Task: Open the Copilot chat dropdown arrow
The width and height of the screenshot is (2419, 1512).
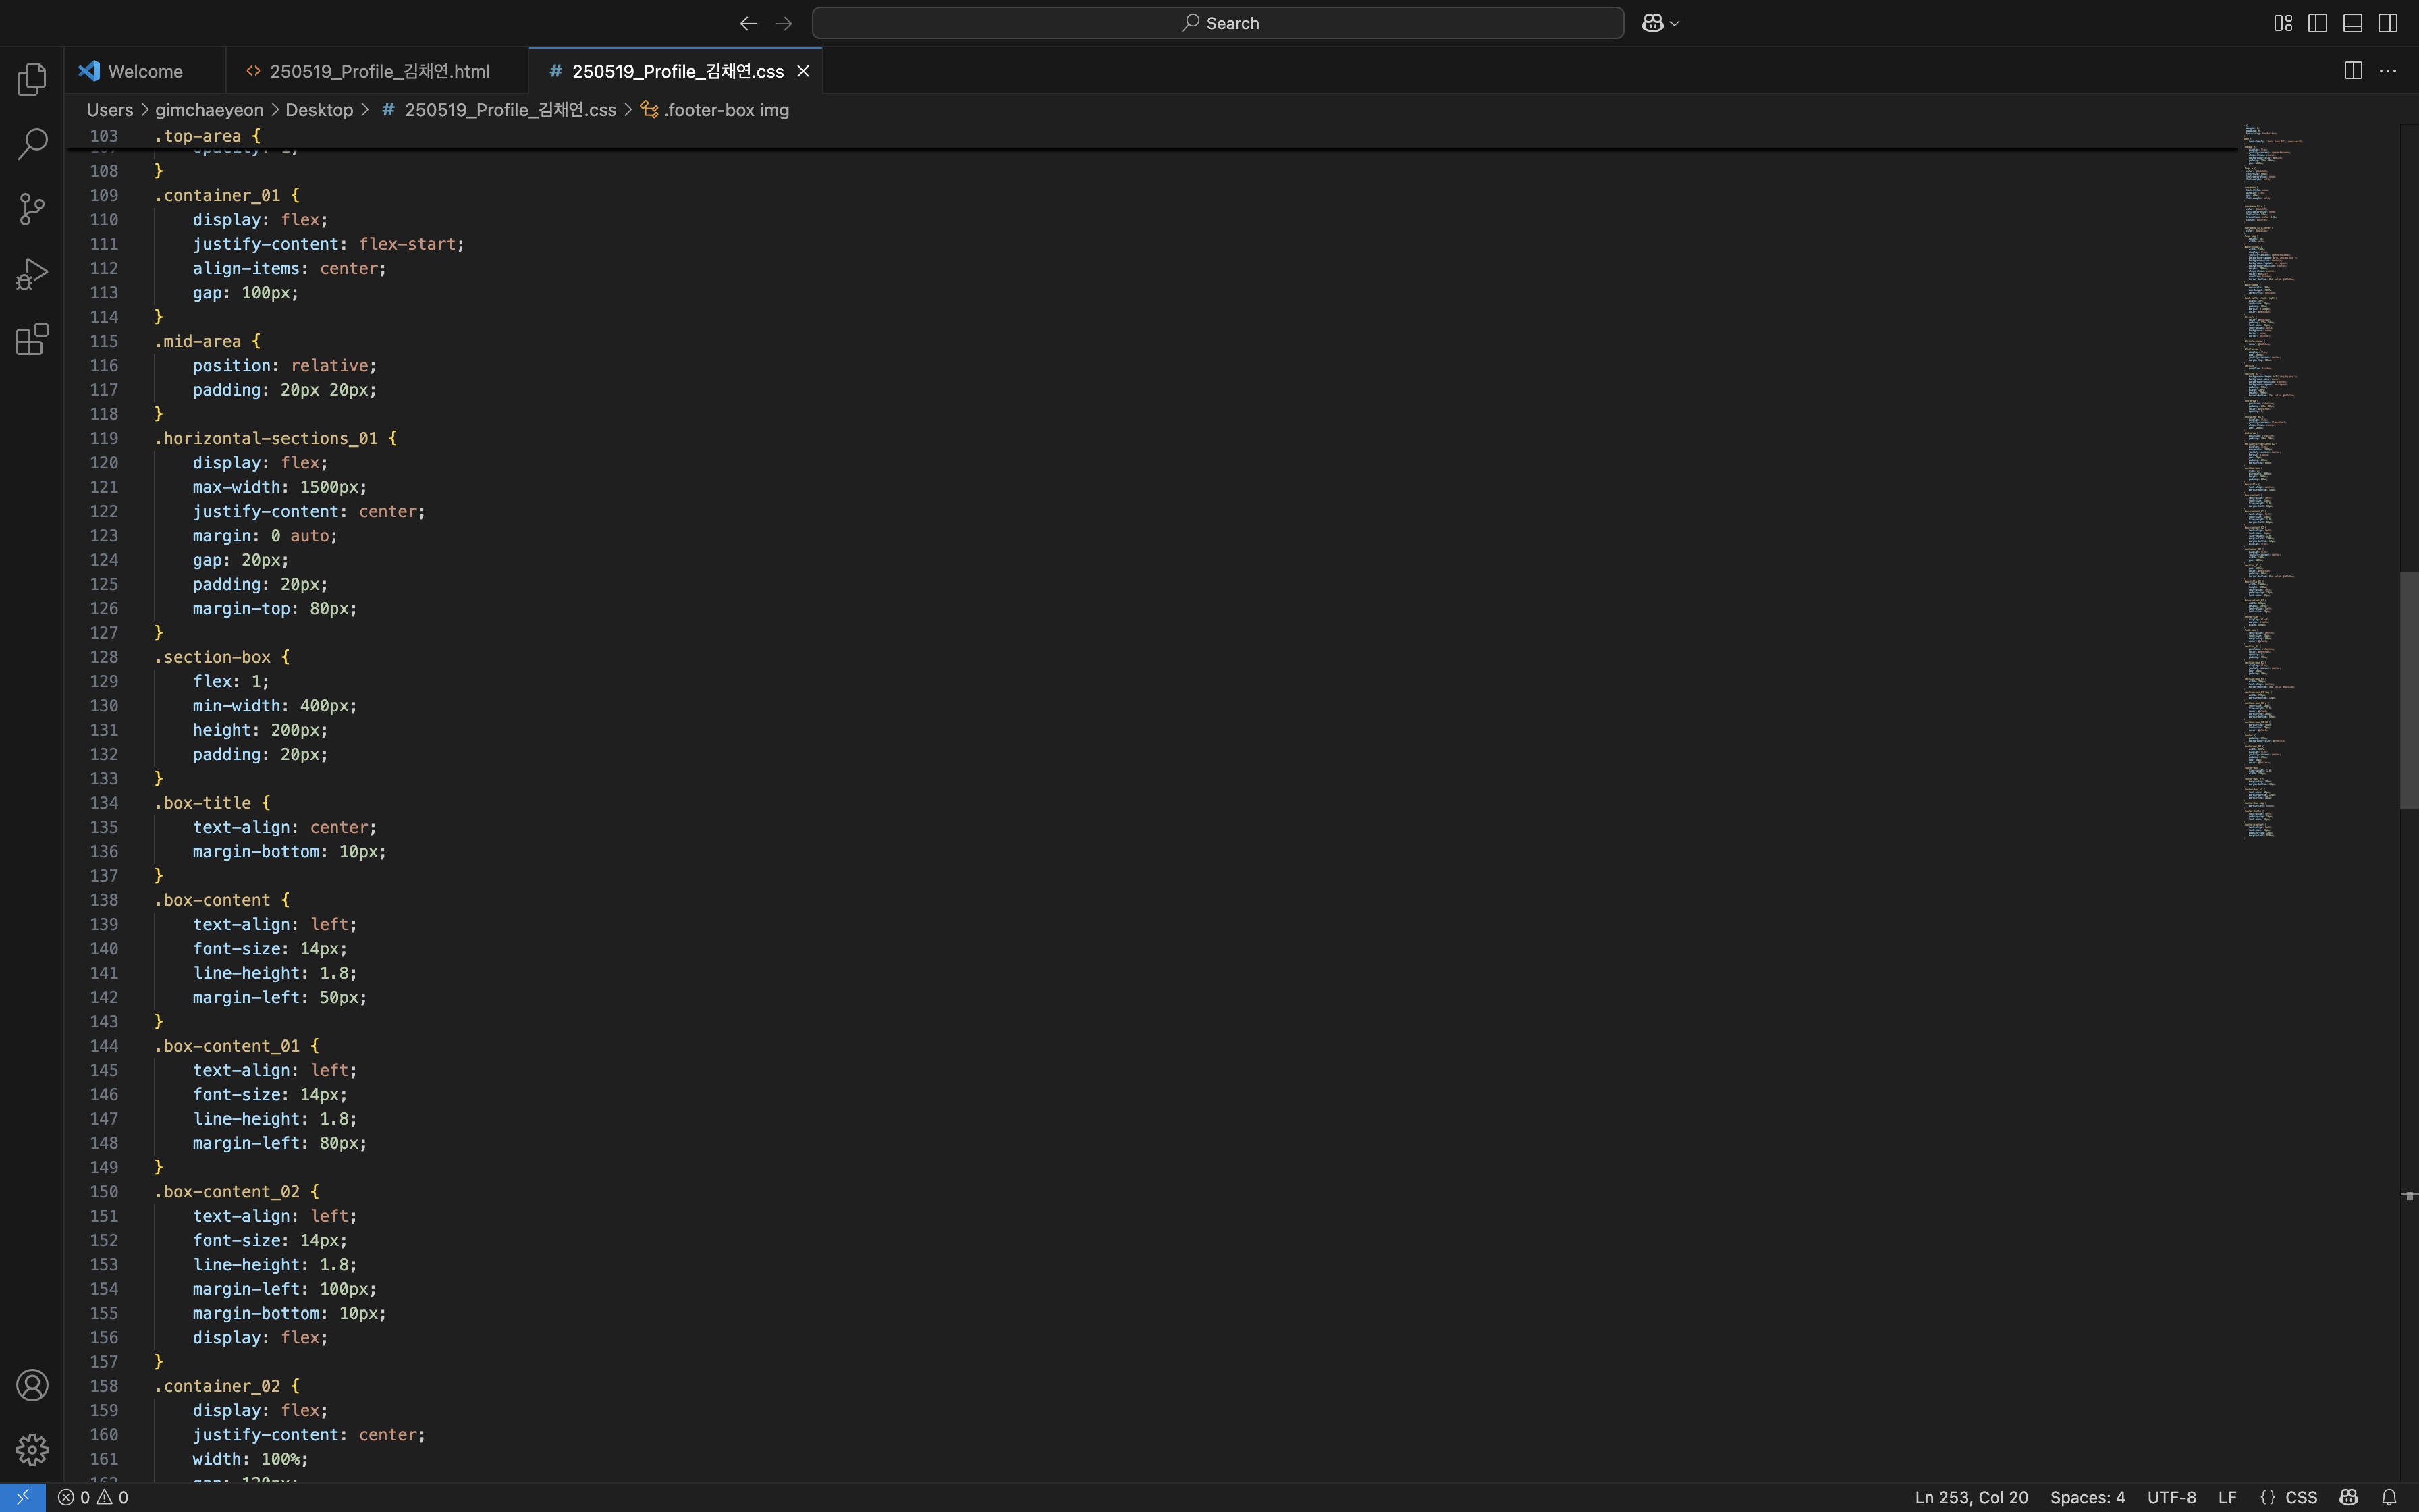Action: click(1675, 23)
